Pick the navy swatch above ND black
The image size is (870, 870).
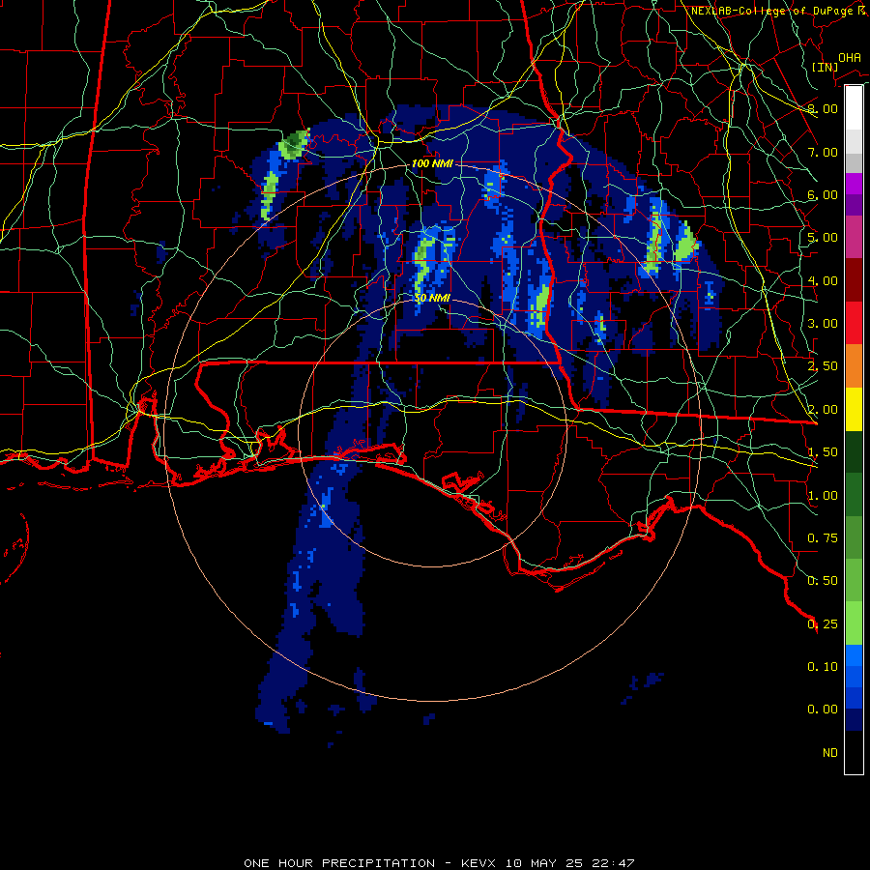[x=854, y=719]
